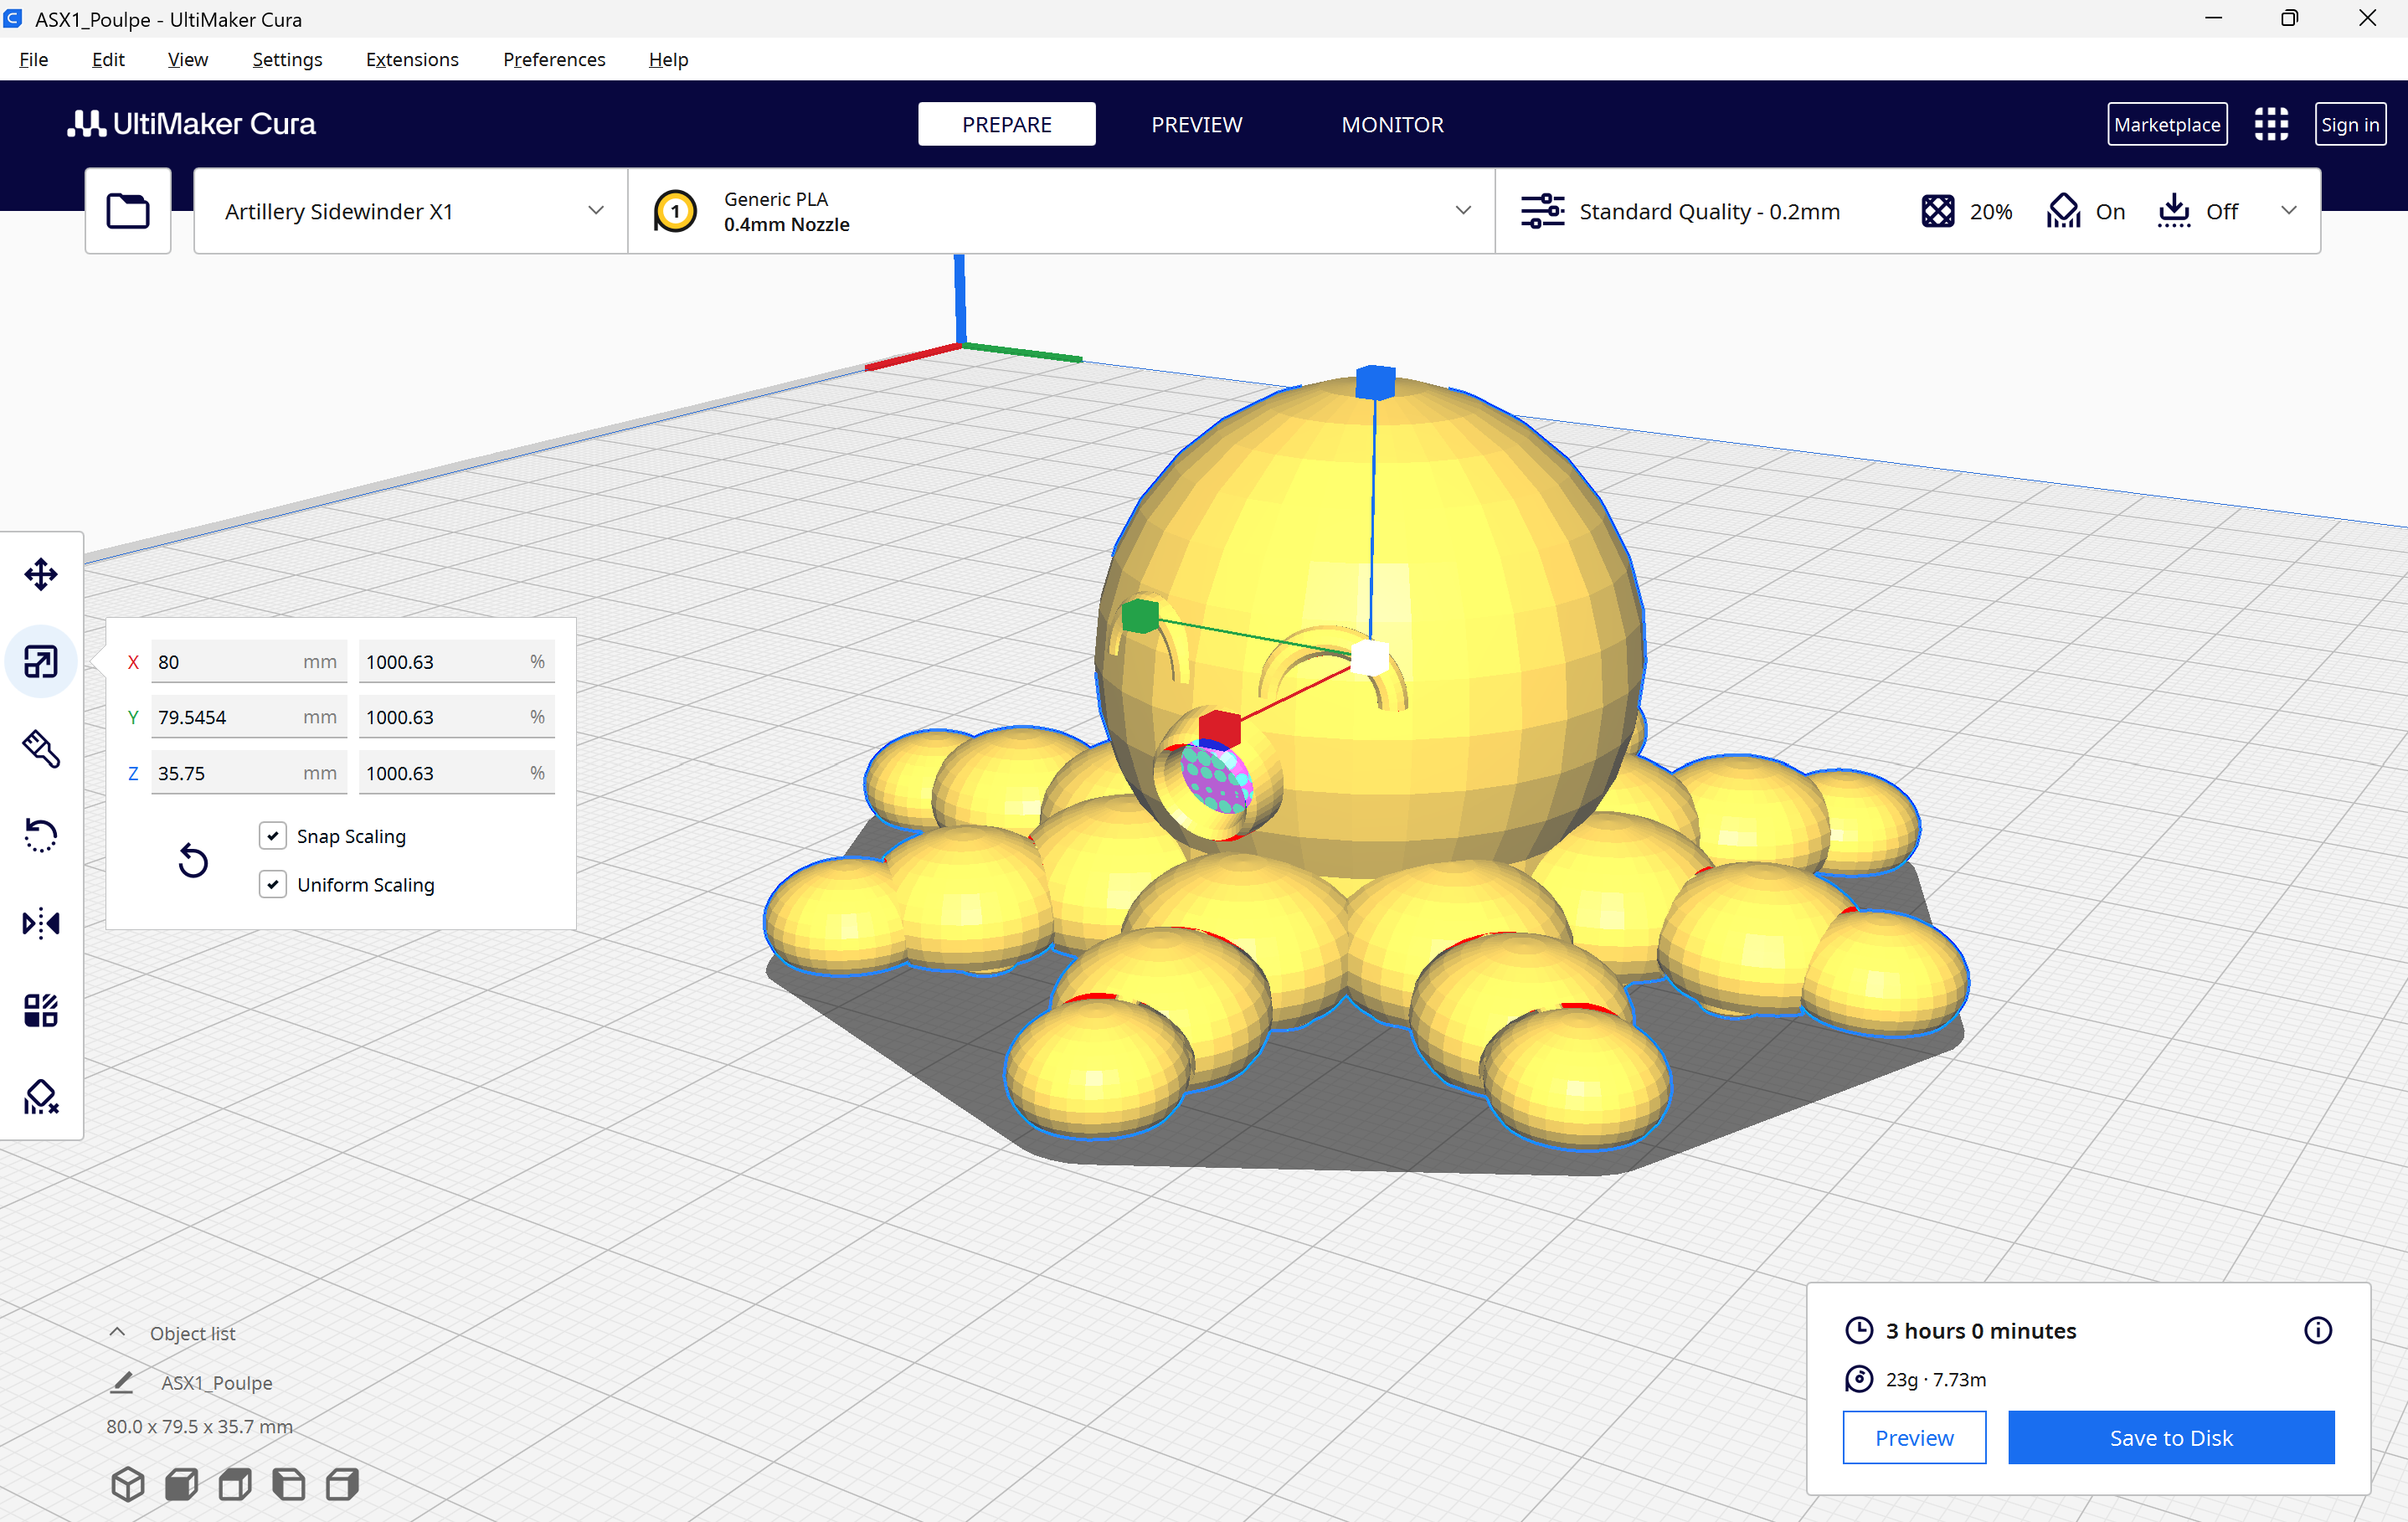Uncheck Snap Scaling checkbox
Image resolution: width=2408 pixels, height=1522 pixels.
(273, 836)
